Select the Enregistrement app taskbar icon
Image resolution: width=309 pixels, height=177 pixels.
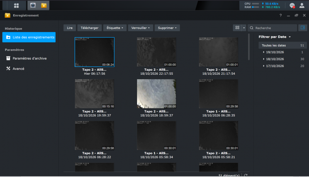pyautogui.click(x=44, y=5)
